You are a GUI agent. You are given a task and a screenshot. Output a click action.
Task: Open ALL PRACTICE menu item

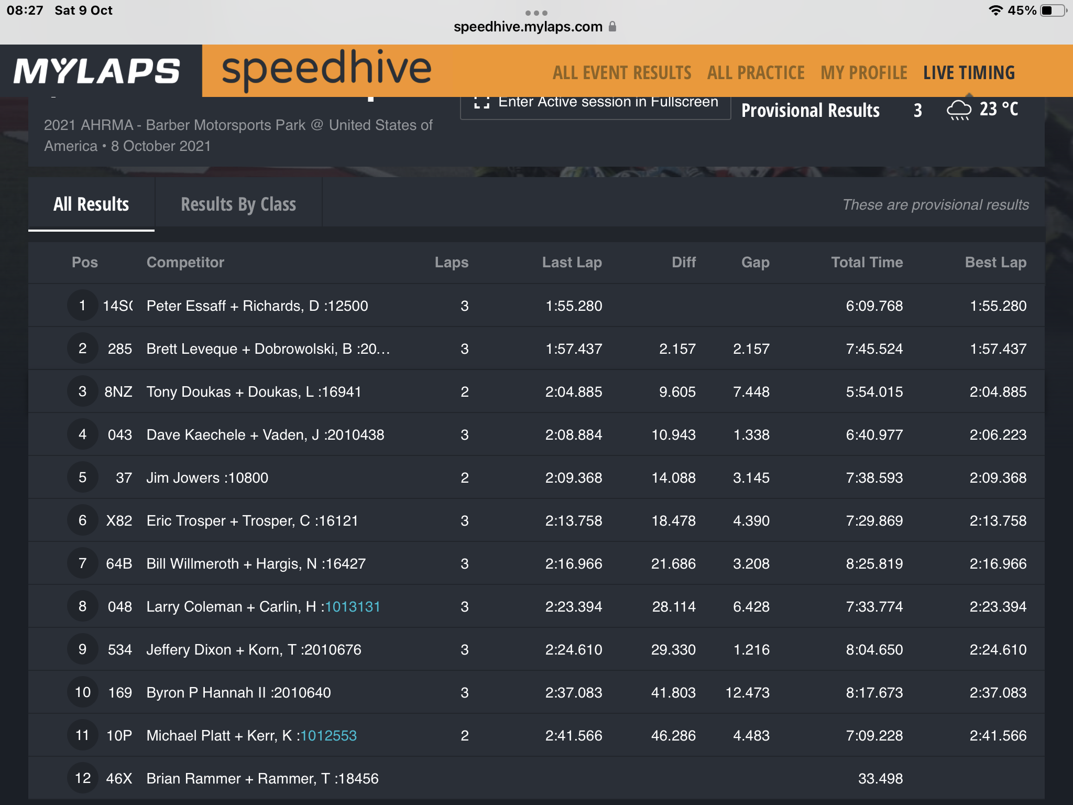(x=756, y=73)
